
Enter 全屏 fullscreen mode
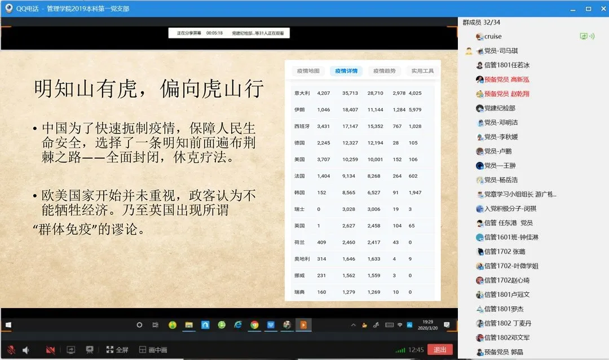point(117,350)
